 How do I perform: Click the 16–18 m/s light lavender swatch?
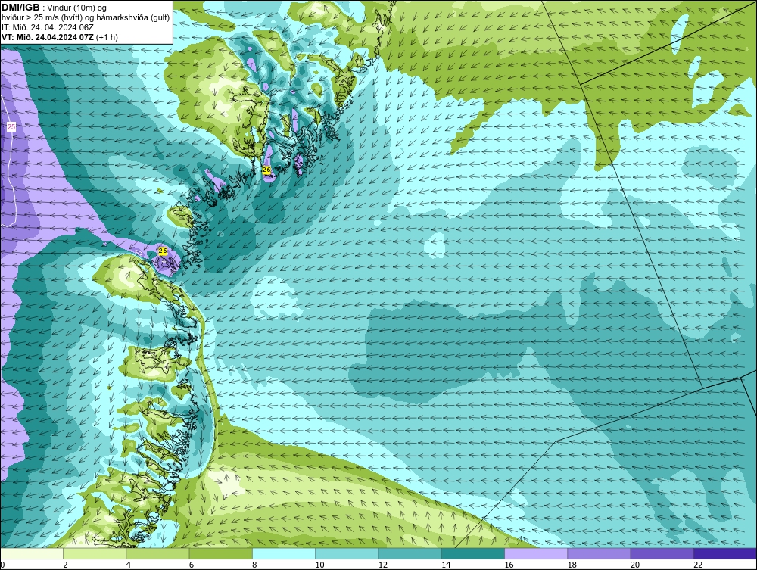tap(536, 553)
